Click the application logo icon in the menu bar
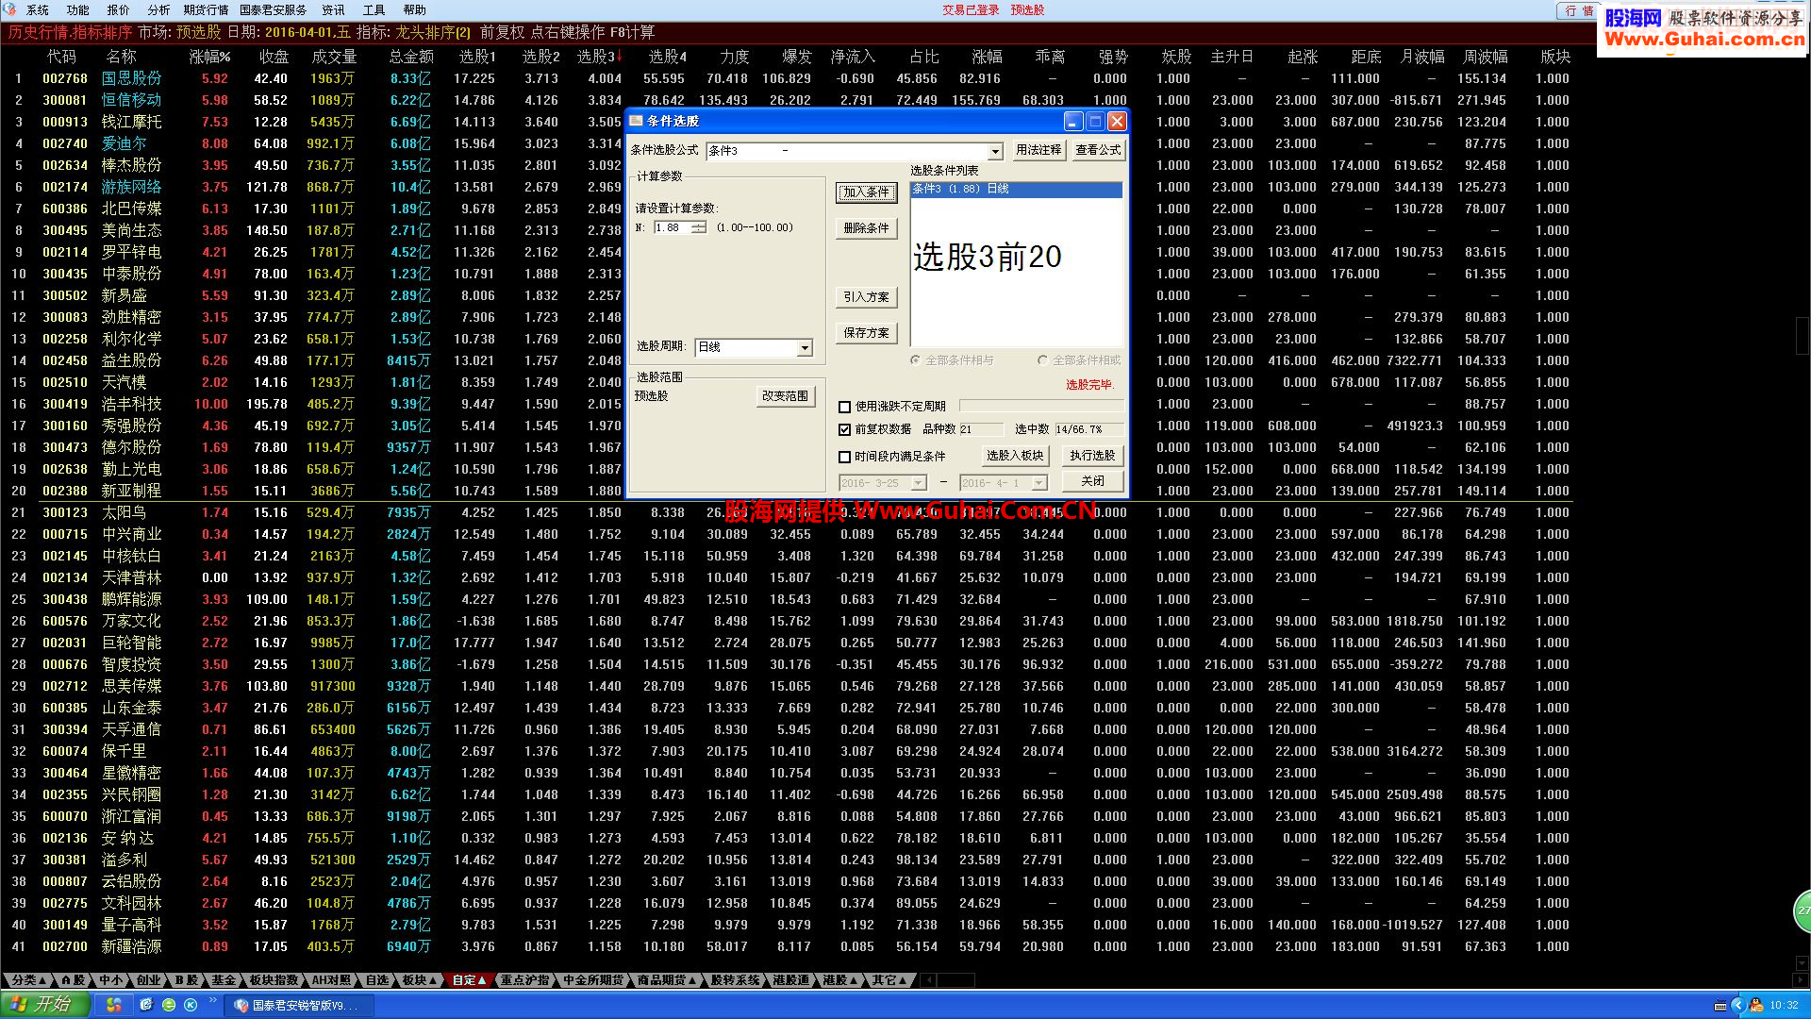Image resolution: width=1811 pixels, height=1019 pixels. 10,9
